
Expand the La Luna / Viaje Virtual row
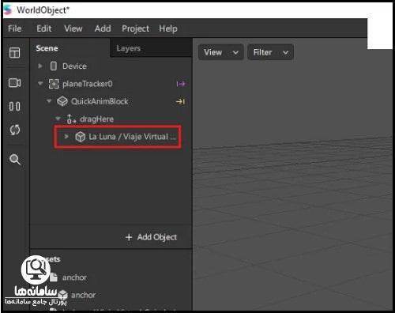[66, 136]
